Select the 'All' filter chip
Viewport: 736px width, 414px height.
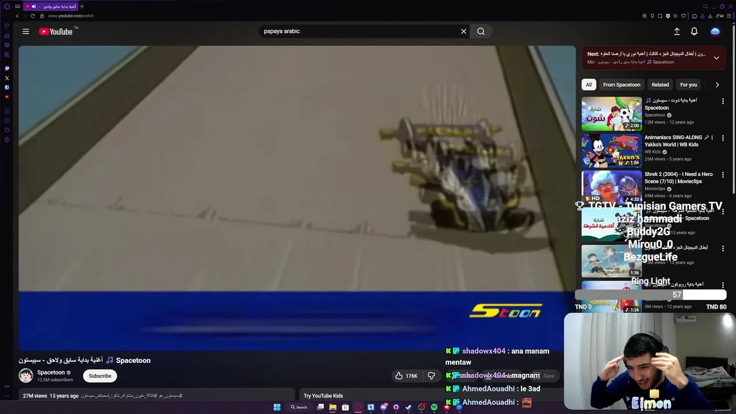click(588, 85)
